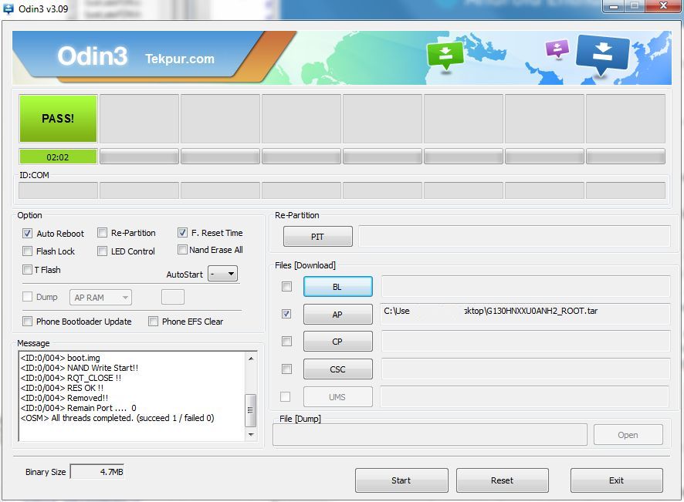Click the green 02:02 progress bar

tap(58, 157)
